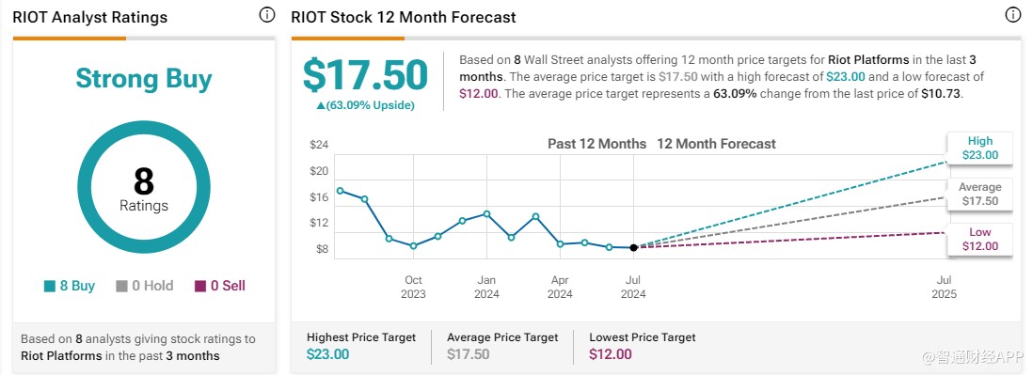This screenshot has width=1033, height=375.
Task: Select the Oct 2023 chart data point
Action: pyautogui.click(x=413, y=246)
